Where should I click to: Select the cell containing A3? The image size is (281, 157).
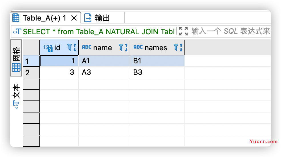tap(104, 72)
